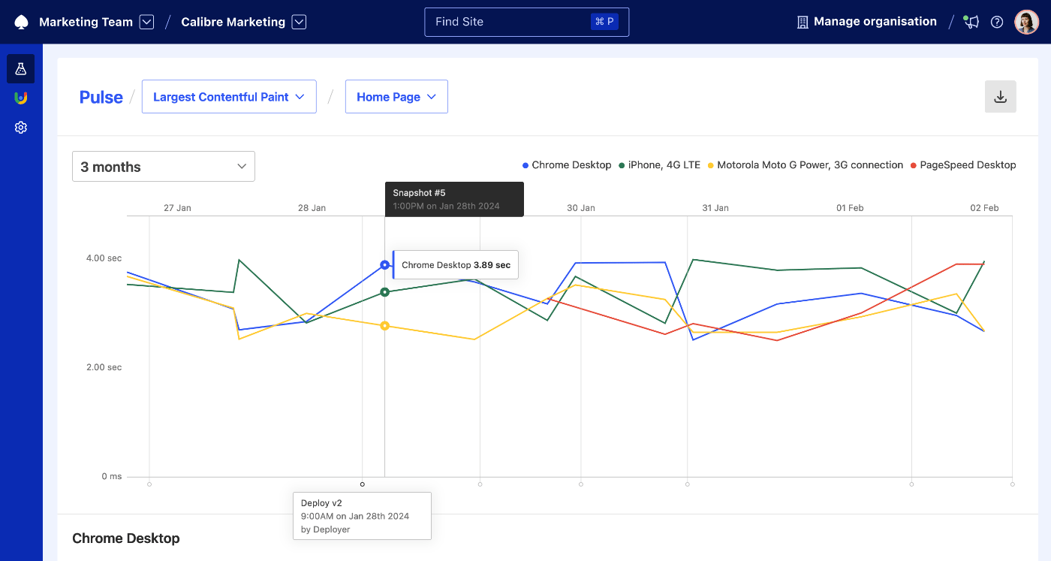
Task: Select the Pulse test flask icon in sidebar
Action: click(x=20, y=68)
